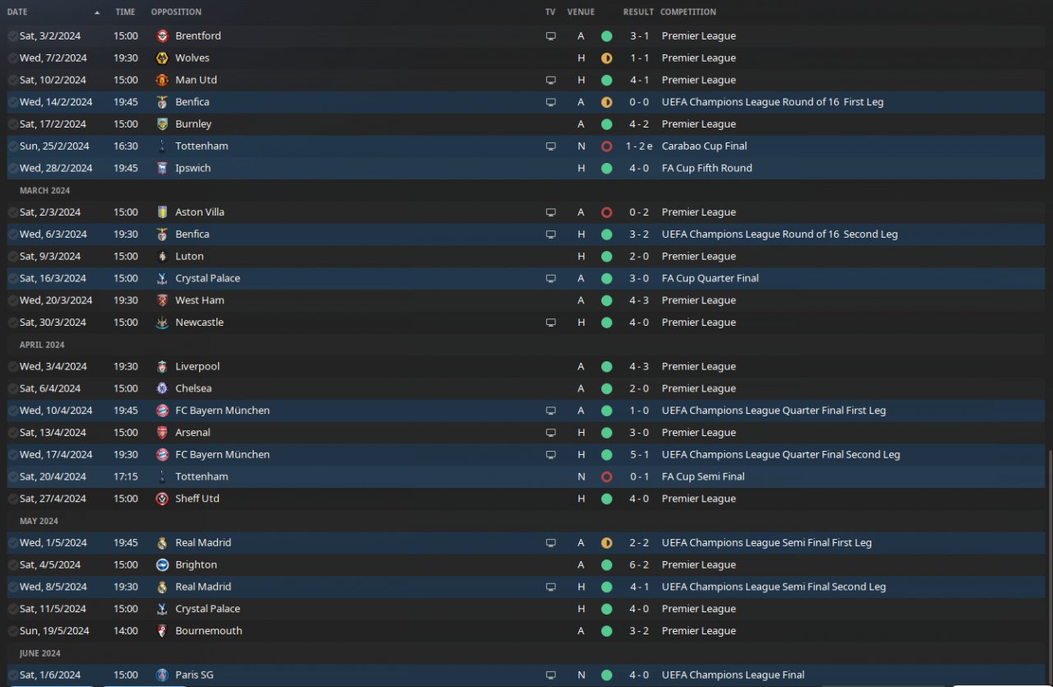Screen dimensions: 1053x687
Task: Sort by the RESULT column header
Action: coord(638,12)
